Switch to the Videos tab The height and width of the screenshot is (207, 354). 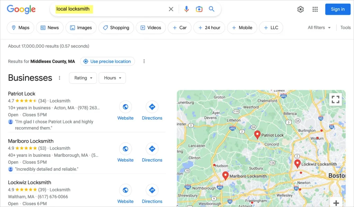pyautogui.click(x=151, y=28)
